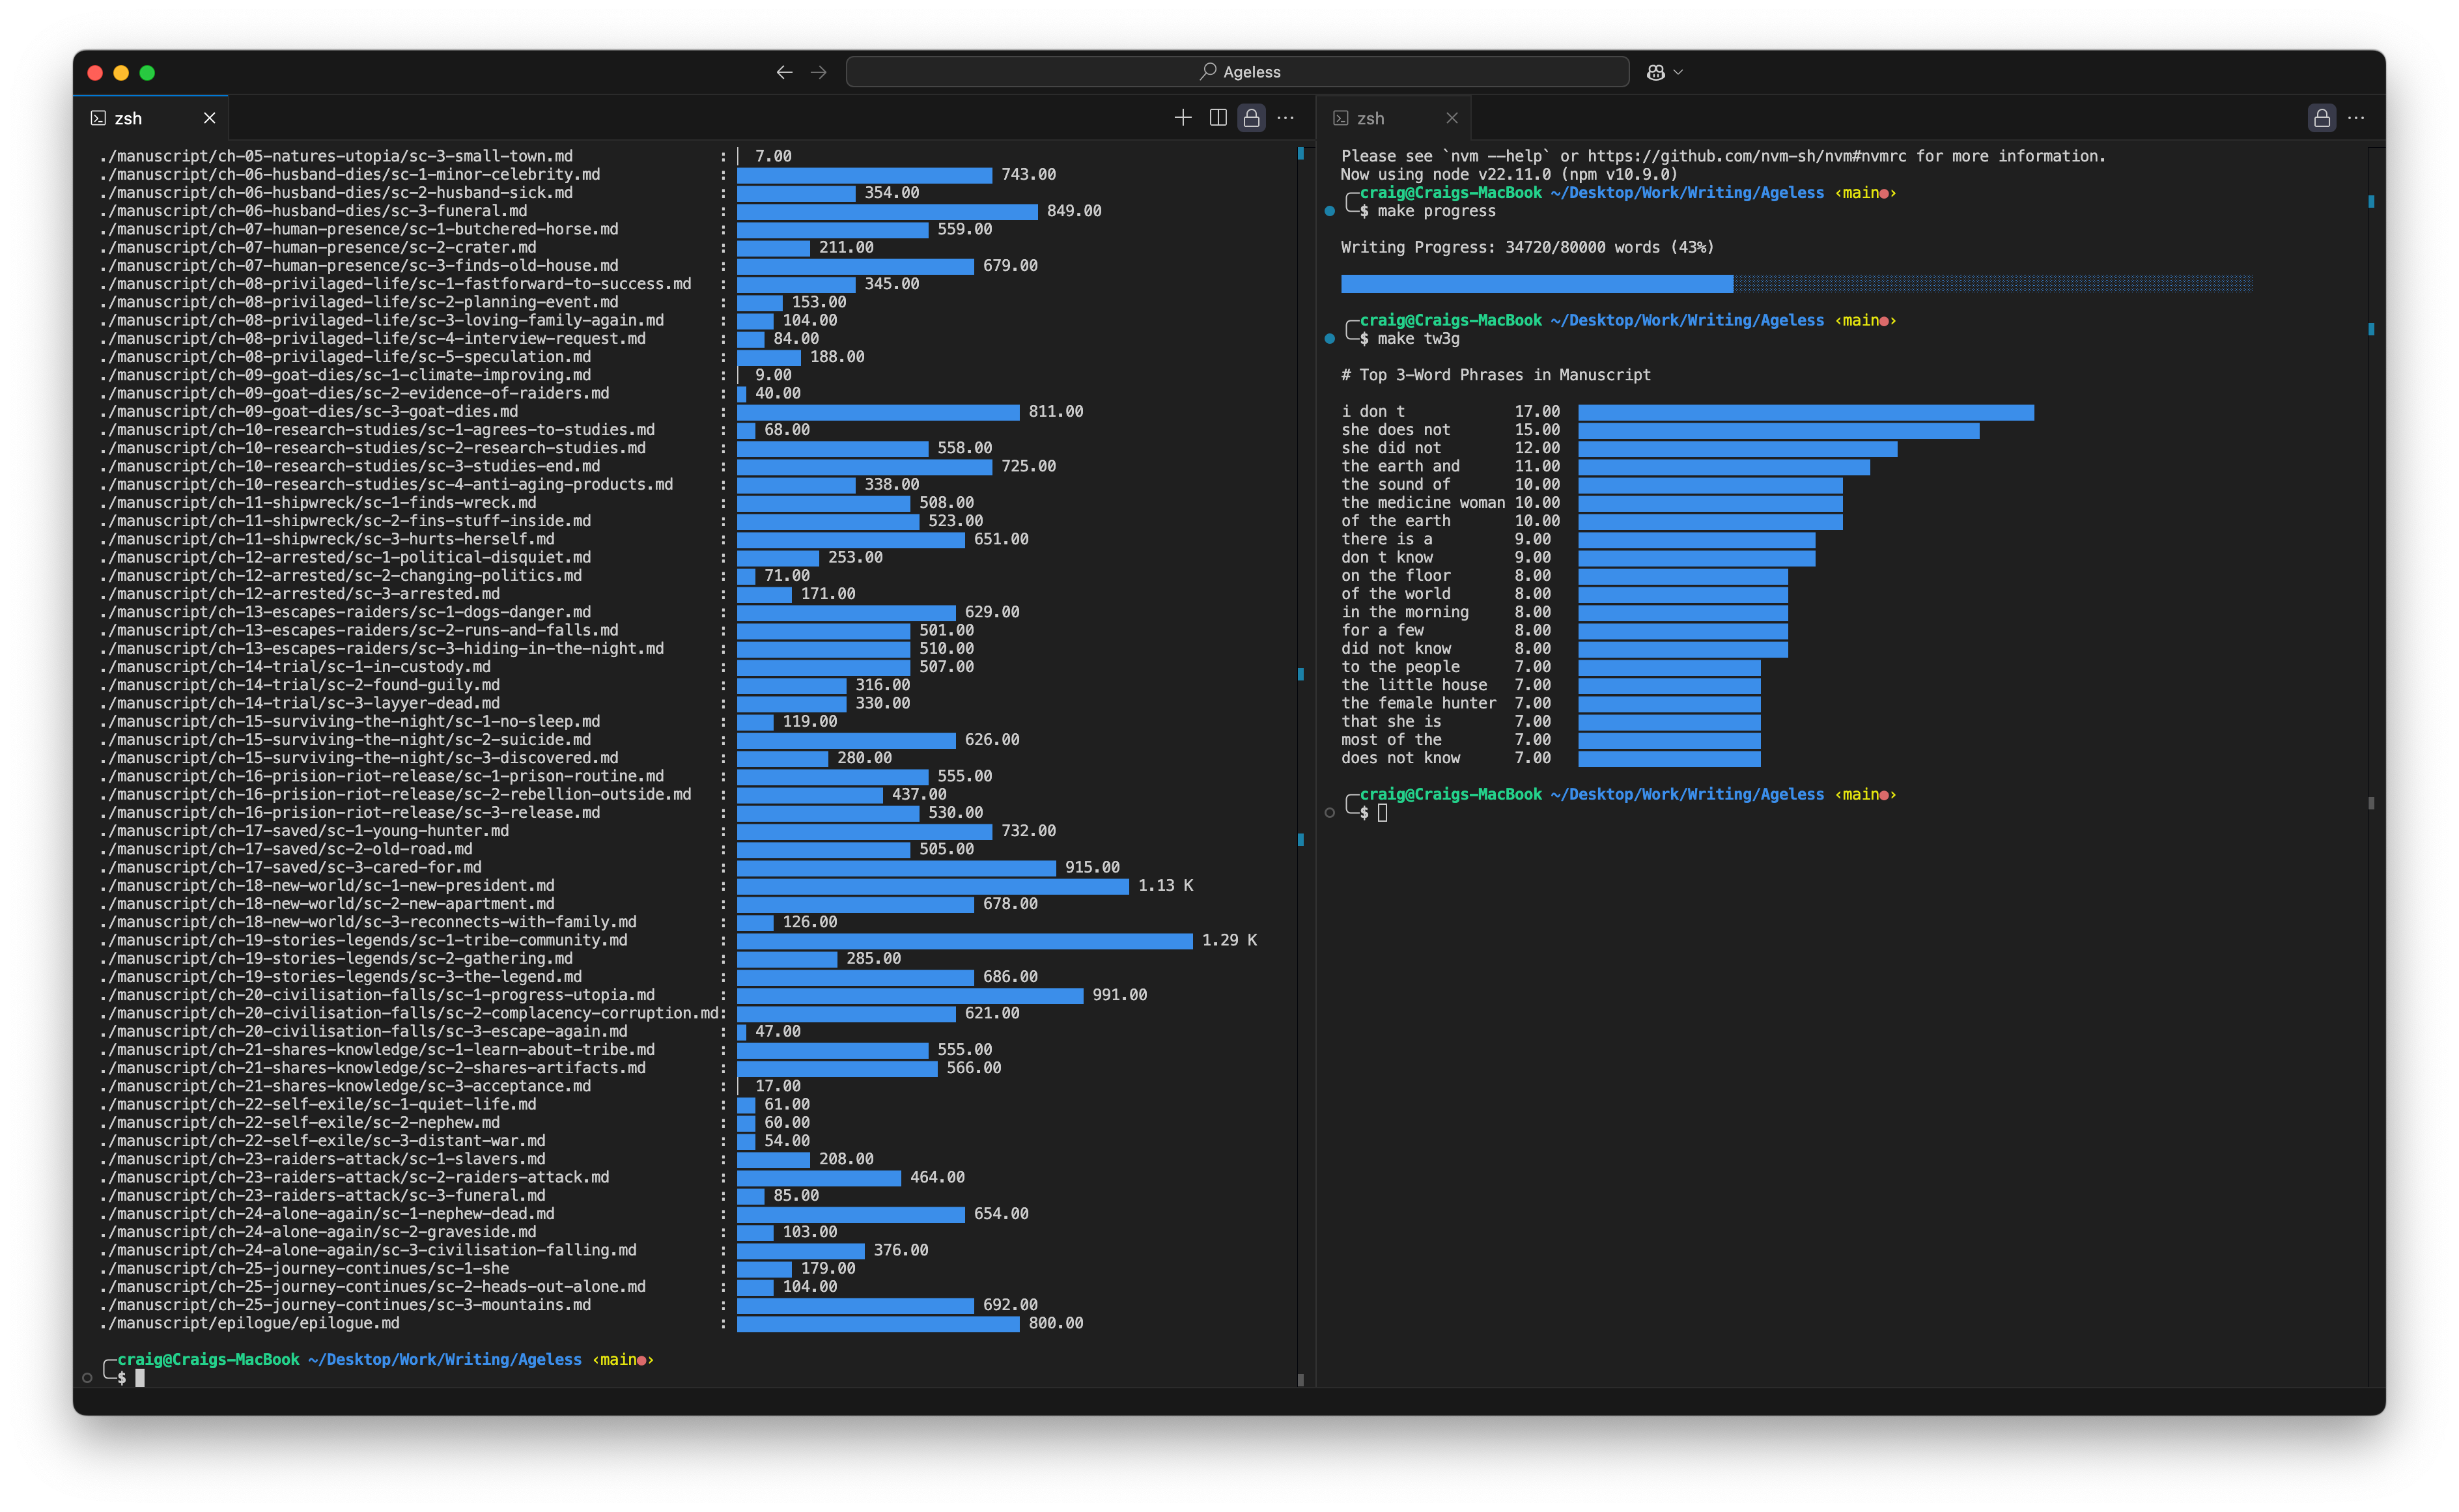Screen dimensions: 2459x1512
Task: Open the Copilot chat icon
Action: tap(1656, 72)
